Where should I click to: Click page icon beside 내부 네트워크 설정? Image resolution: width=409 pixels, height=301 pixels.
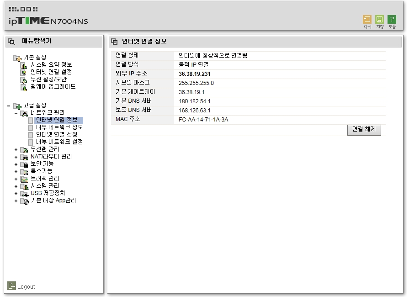coord(31,143)
